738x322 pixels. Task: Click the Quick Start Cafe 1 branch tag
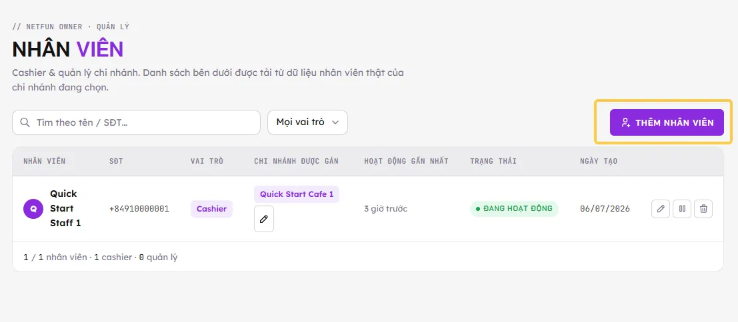pyautogui.click(x=297, y=194)
